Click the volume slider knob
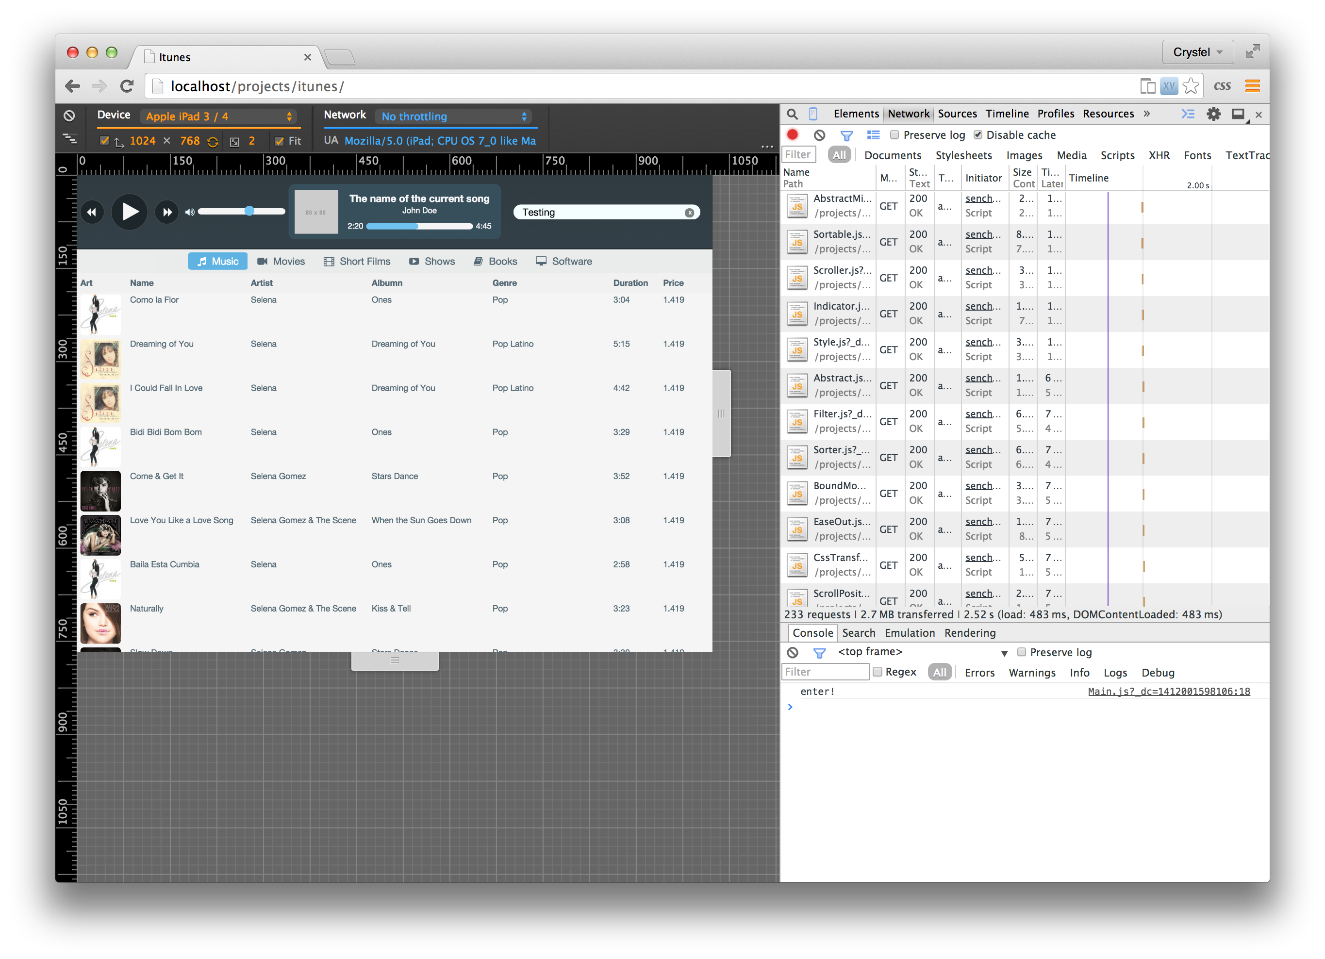This screenshot has height=959, width=1325. click(x=249, y=212)
